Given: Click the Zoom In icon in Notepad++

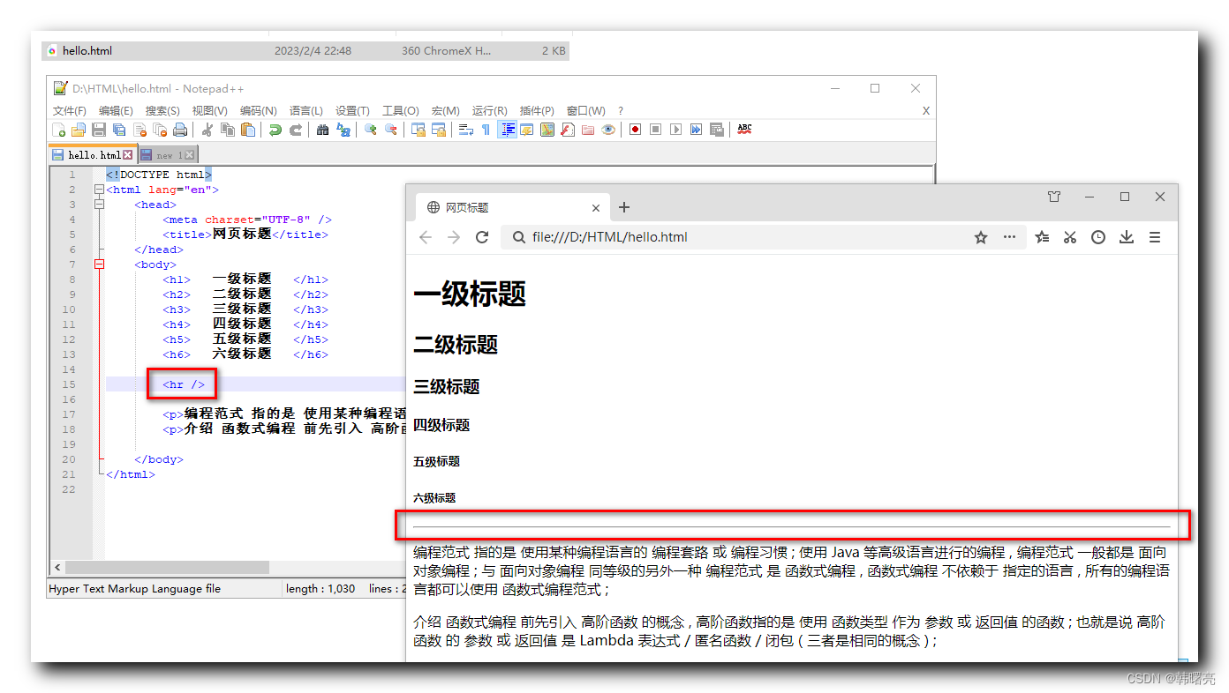Looking at the screenshot, I should pos(370,130).
